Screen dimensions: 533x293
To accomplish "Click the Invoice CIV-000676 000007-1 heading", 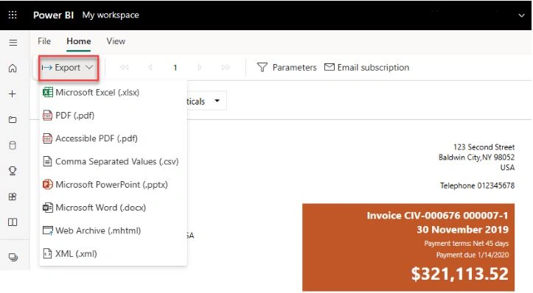I will (x=437, y=216).
